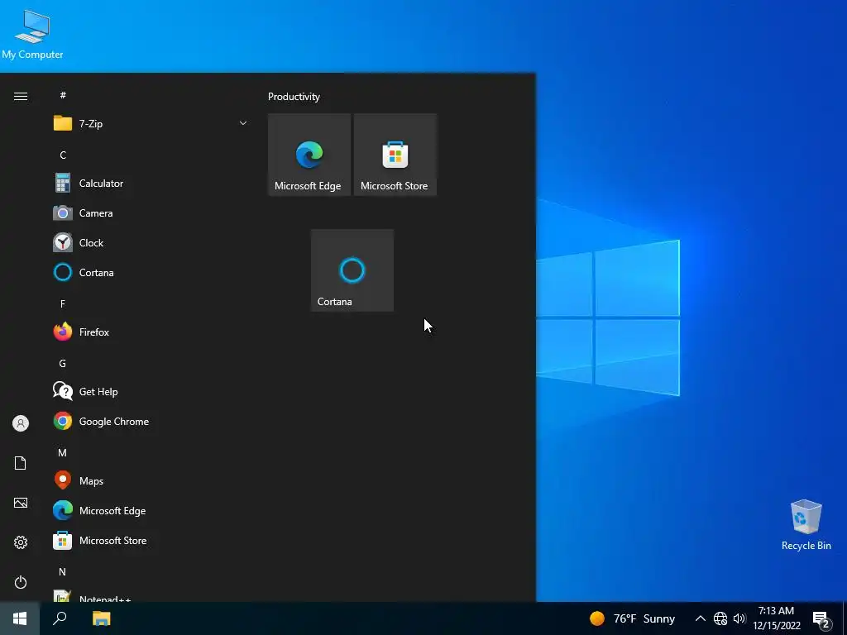
Task: Select the Recycle Bin desktop icon
Action: point(806,525)
